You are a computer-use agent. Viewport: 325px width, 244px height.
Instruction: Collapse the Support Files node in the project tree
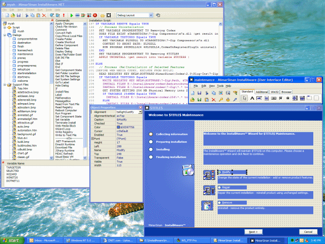[5, 85]
